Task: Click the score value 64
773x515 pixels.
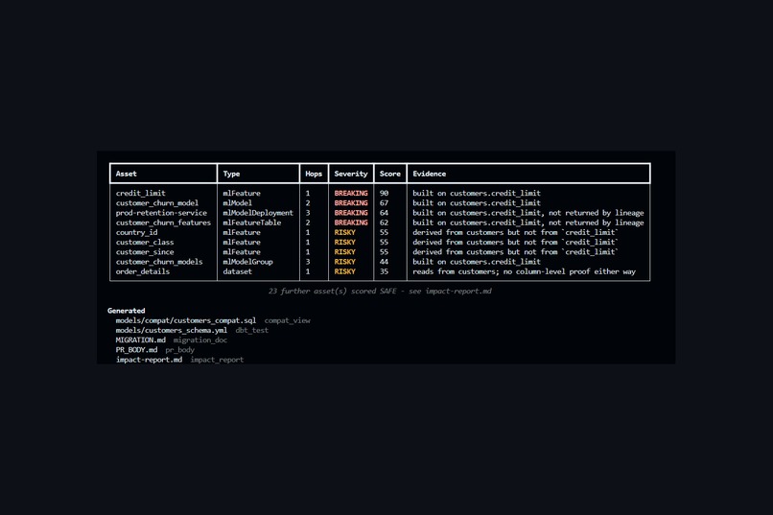Action: tap(384, 213)
